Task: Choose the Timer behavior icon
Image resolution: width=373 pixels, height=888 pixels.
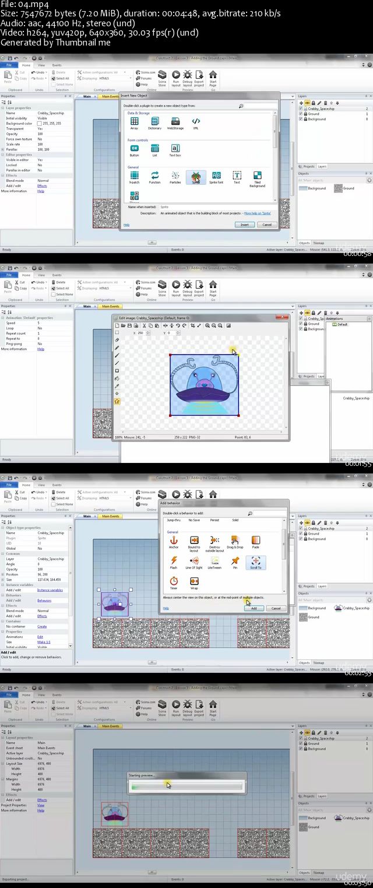Action: click(174, 583)
